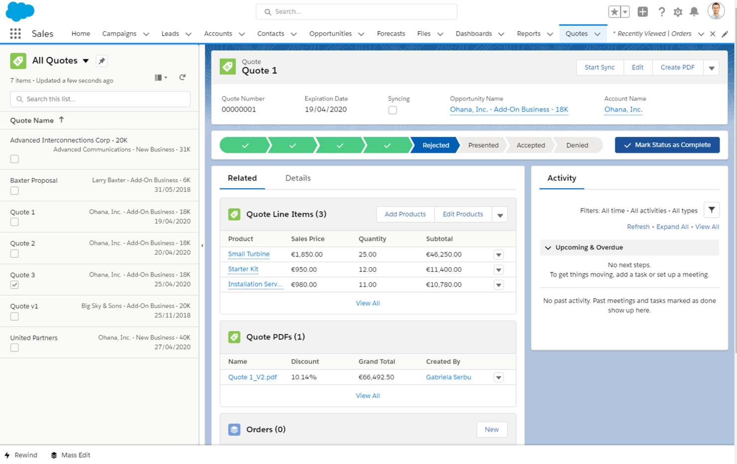The height and width of the screenshot is (464, 737).
Task: Untick the Quote 3 list row checkbox
Action: (x=14, y=285)
